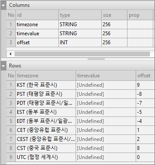155x165 pixels.
Task: Select the timezone column row
Action: click(x=79, y=24)
